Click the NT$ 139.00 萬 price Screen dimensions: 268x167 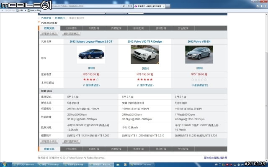pyautogui.click(x=199, y=74)
